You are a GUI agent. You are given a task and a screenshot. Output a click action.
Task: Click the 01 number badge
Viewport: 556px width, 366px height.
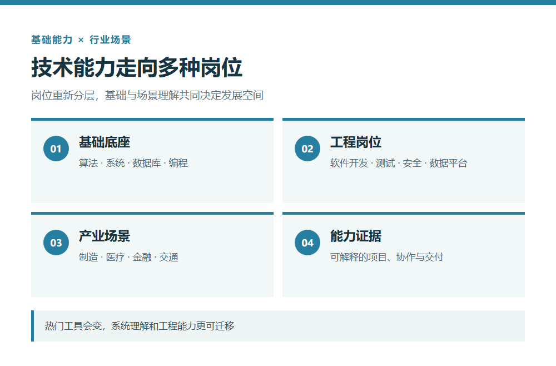(56, 149)
